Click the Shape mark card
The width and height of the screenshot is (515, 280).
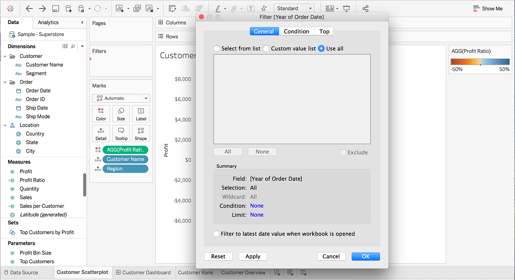pos(141,134)
